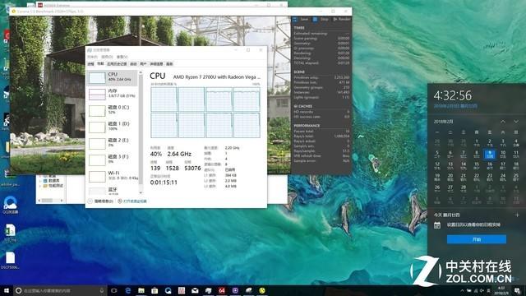Open the 查看 menu in Task Manager
Screen dimensions: 526x296
point(122,57)
